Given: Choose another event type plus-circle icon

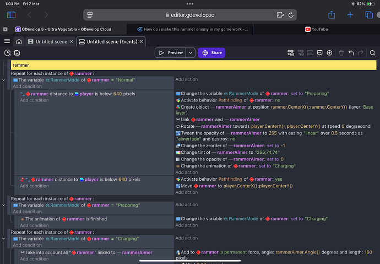Looking at the screenshot, I should click(x=329, y=52).
